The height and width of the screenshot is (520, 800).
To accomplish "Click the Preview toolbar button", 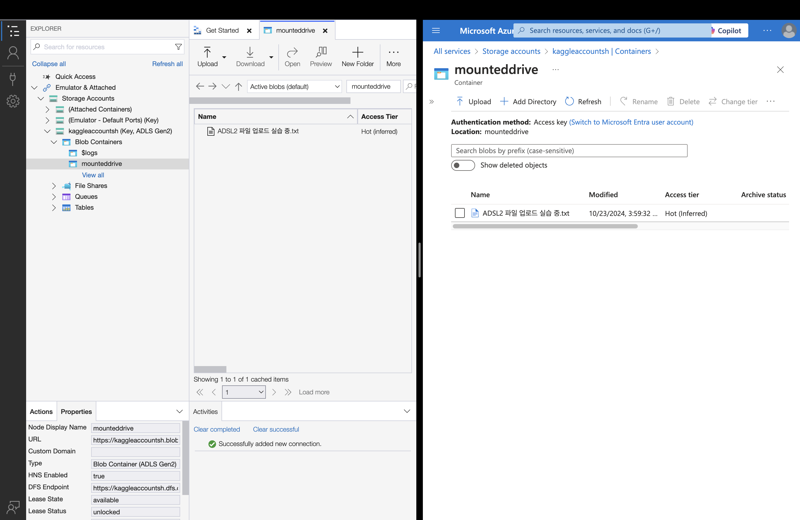I will [x=321, y=57].
